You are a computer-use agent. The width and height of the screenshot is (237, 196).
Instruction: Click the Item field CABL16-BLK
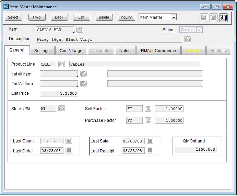coord(55,30)
